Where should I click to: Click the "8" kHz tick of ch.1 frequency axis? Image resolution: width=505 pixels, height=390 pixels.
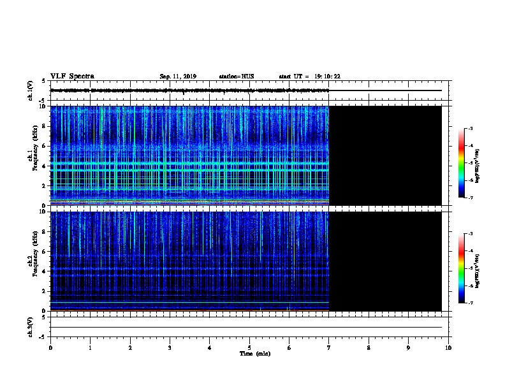[x=45, y=126]
